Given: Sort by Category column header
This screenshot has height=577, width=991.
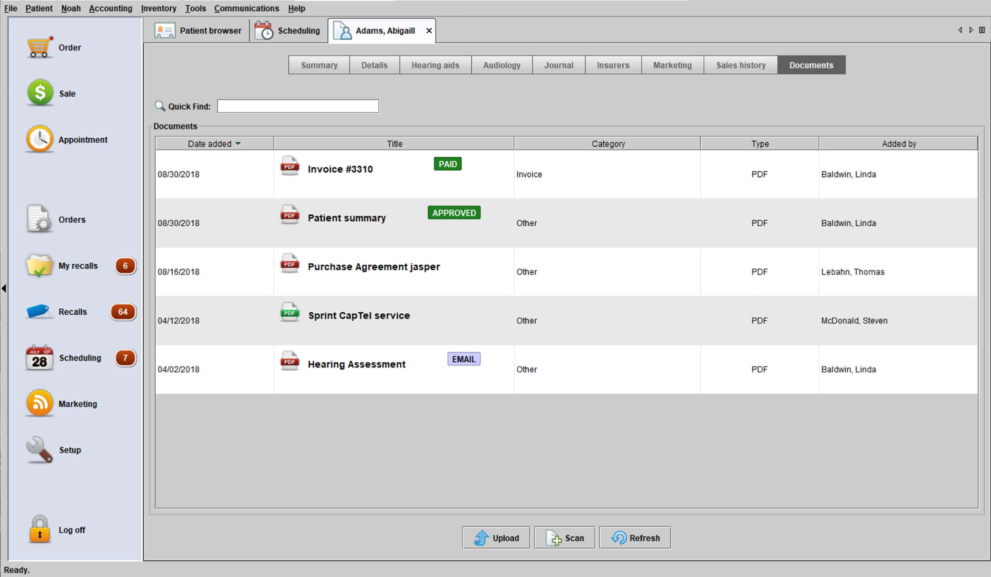Looking at the screenshot, I should click(x=607, y=144).
